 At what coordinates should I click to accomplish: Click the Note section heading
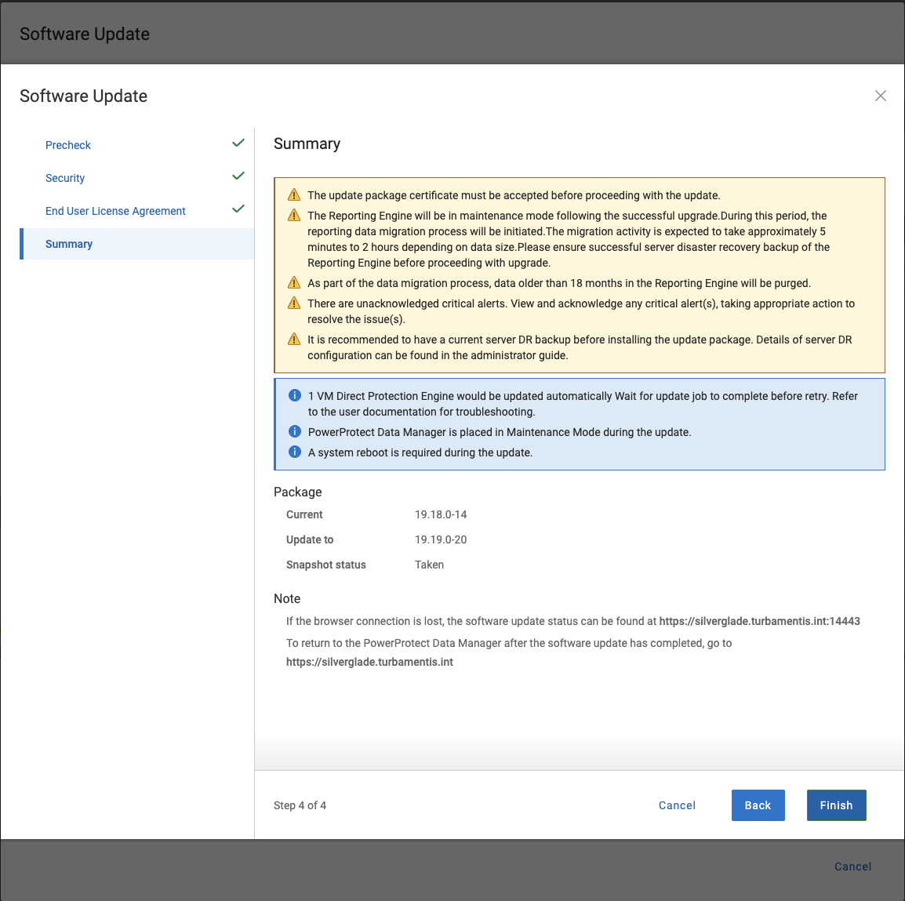(x=287, y=598)
